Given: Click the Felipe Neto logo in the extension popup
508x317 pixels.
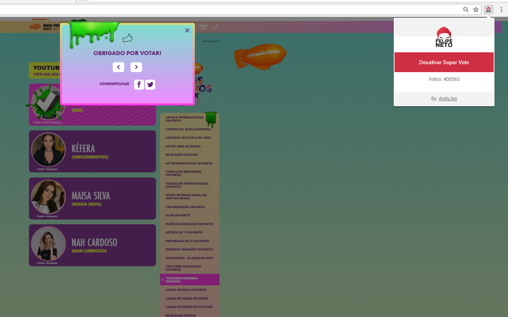Looking at the screenshot, I should pos(444,37).
